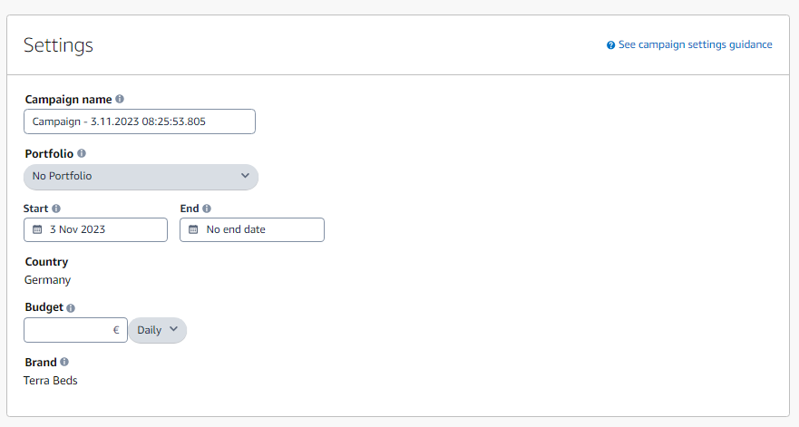Image resolution: width=799 pixels, height=427 pixels.
Task: Show the Budget info tooltip icon
Action: pyautogui.click(x=71, y=308)
